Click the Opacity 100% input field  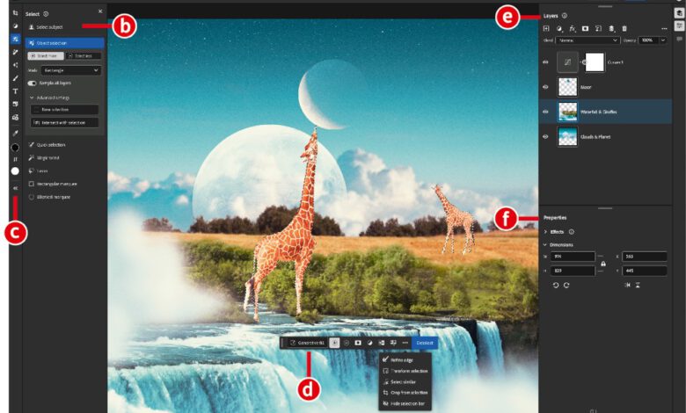click(x=648, y=40)
